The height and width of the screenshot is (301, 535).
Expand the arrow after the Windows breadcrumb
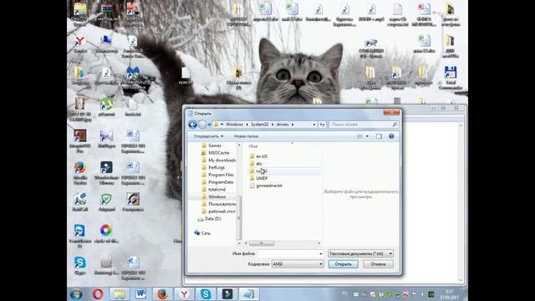[x=247, y=125]
